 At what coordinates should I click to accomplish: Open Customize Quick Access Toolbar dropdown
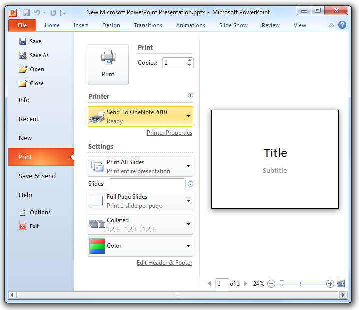(x=64, y=13)
